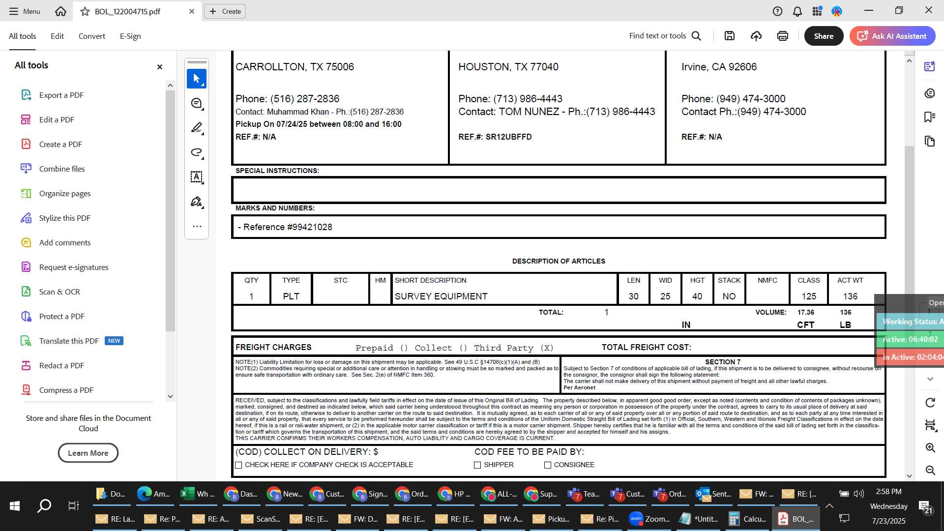Open the Help question mark icon
The height and width of the screenshot is (531, 944).
pos(777,11)
